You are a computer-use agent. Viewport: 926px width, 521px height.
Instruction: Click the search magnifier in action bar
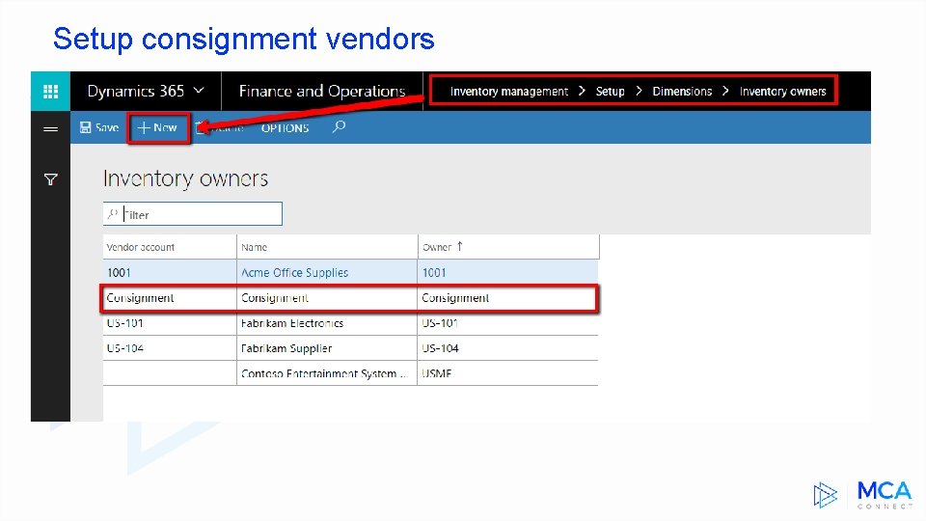[339, 126]
